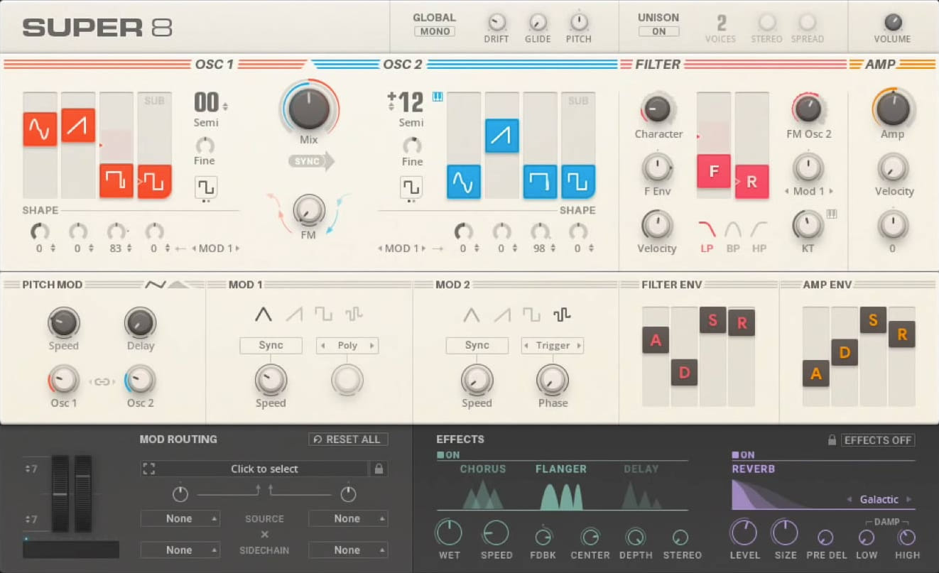The width and height of the screenshot is (939, 573).
Task: Click OSC 2 pulse shape button under Fine
Action: tap(411, 187)
